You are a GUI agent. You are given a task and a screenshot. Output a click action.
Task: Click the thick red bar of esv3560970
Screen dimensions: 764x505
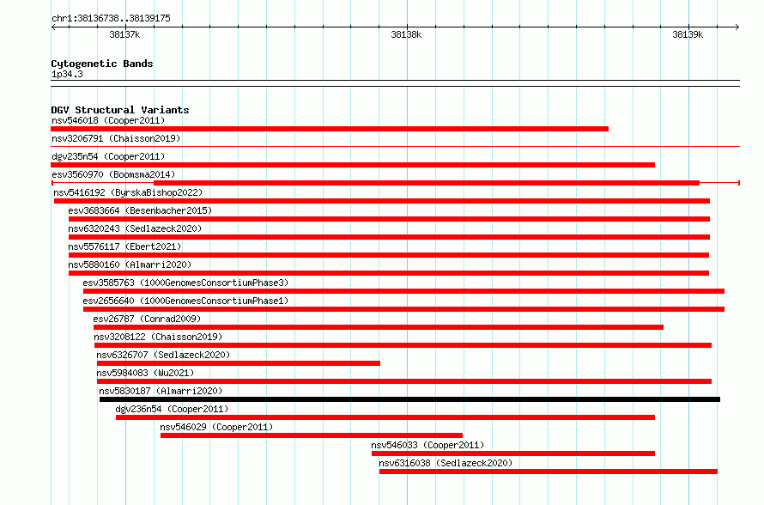pos(427,183)
